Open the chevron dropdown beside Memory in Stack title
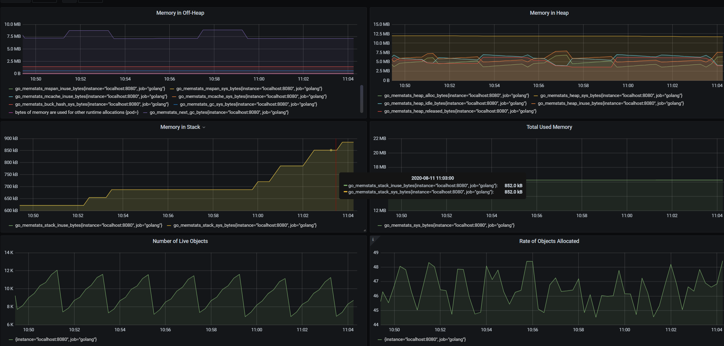Image resolution: width=724 pixels, height=346 pixels. 204,127
